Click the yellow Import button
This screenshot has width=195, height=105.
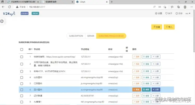169,27
